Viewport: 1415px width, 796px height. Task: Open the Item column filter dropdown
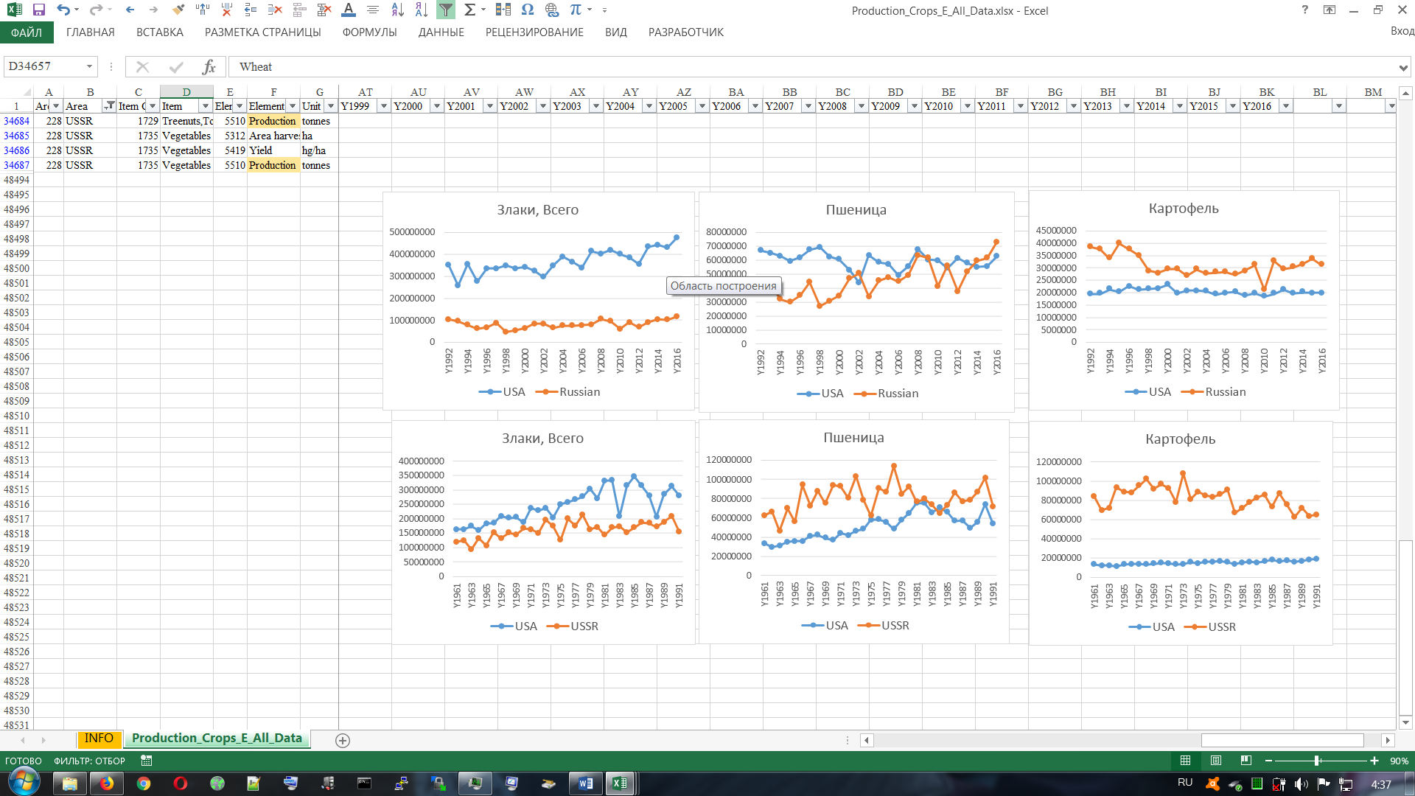pos(206,106)
